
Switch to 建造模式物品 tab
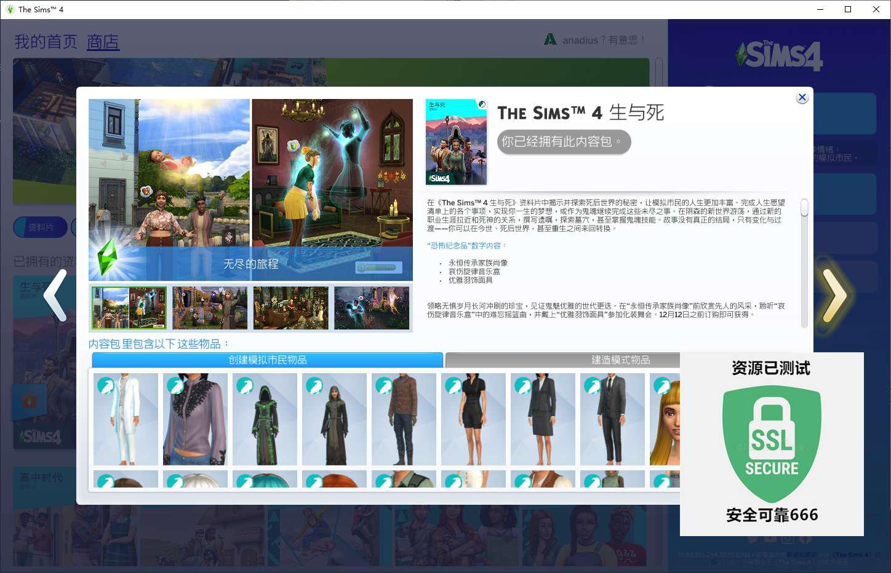[x=621, y=360]
